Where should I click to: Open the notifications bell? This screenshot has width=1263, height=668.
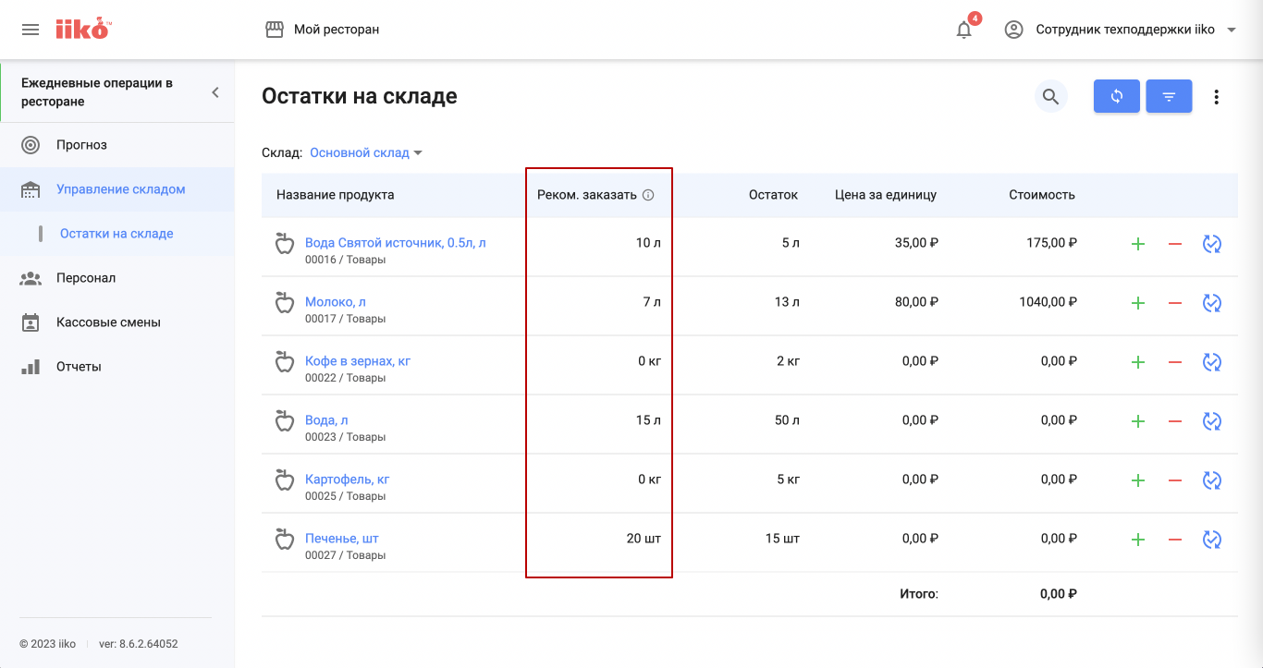(x=963, y=30)
